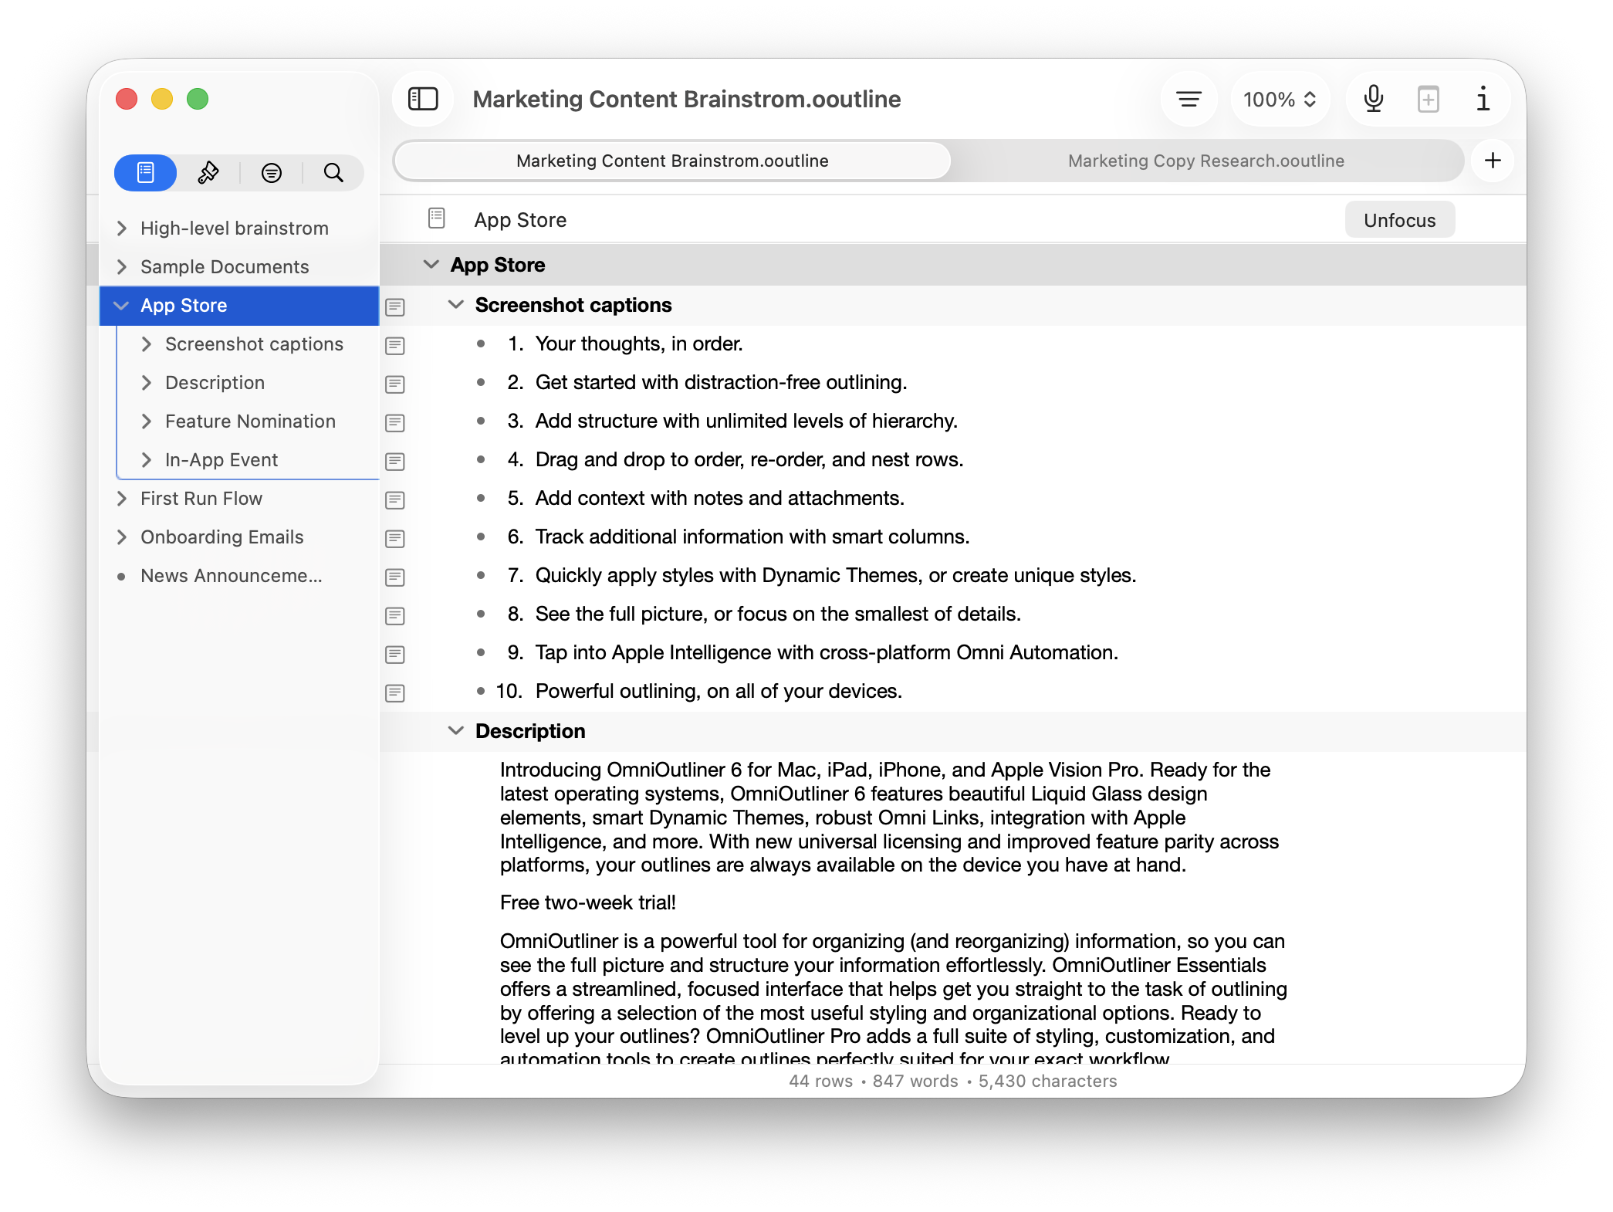Image resolution: width=1613 pixels, height=1212 pixels.
Task: Collapse the Screenshot captions section
Action: point(456,305)
